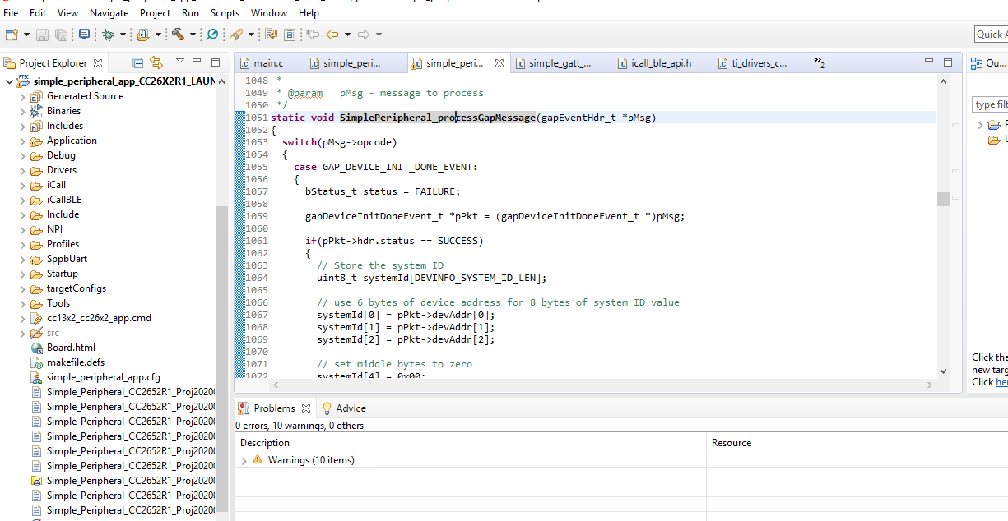Click the Back navigation arrow
Screen dimensions: 1008x521
[332, 35]
